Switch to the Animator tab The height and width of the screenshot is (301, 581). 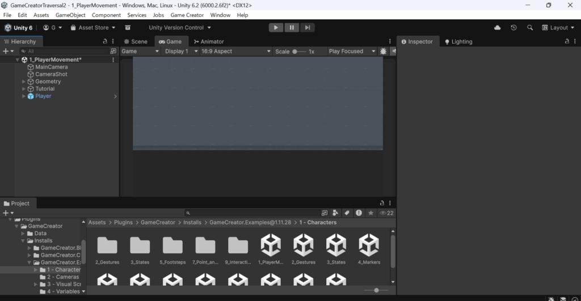click(x=208, y=41)
